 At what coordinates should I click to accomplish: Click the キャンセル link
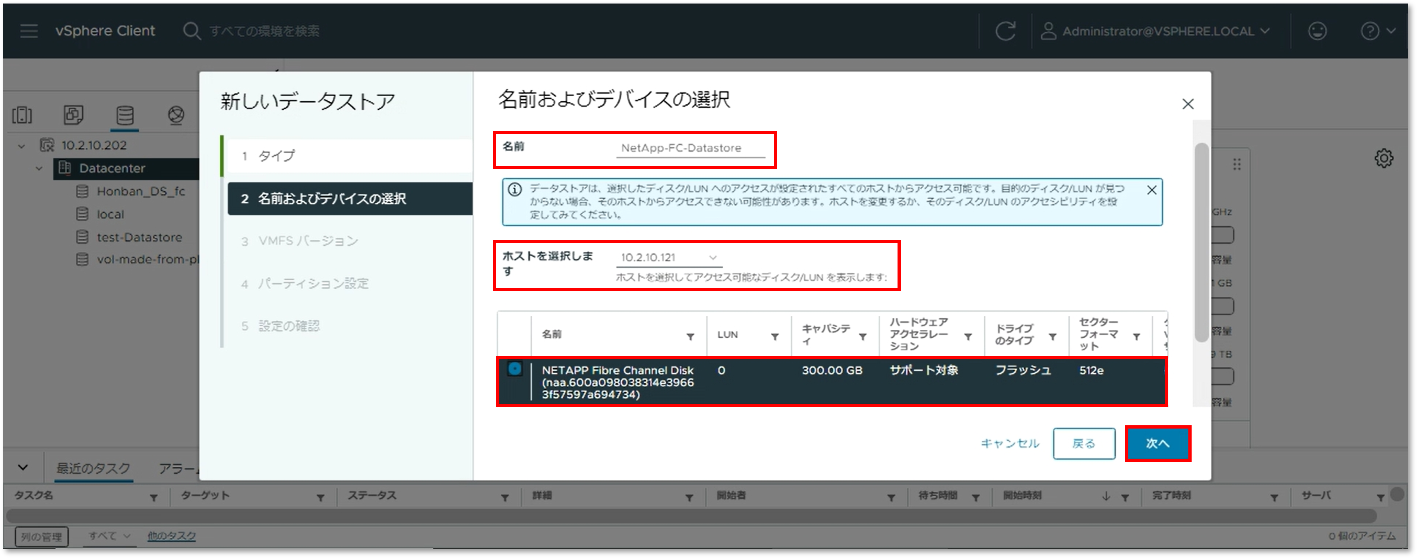1010,443
